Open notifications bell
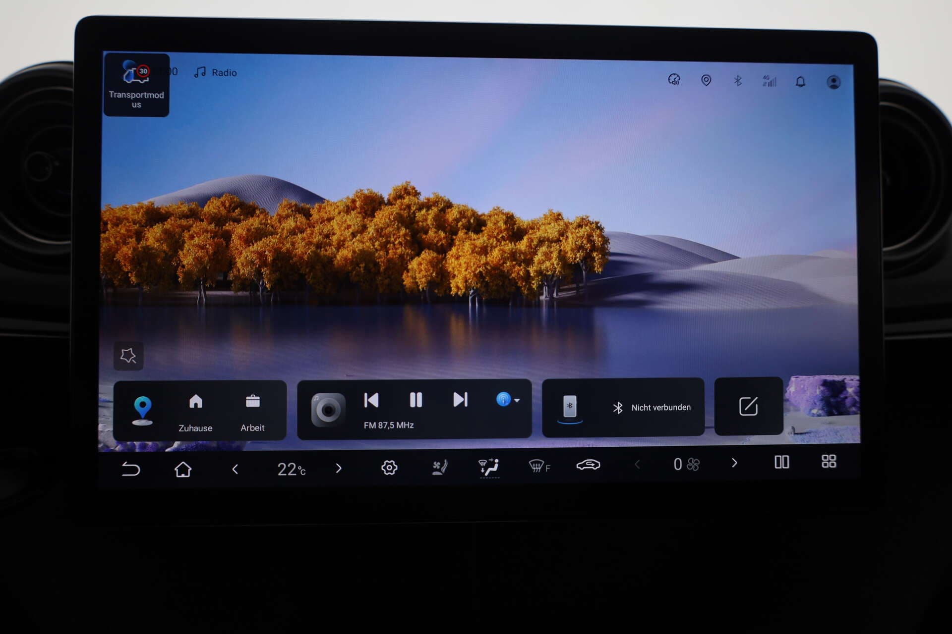Image resolution: width=952 pixels, height=634 pixels. pyautogui.click(x=800, y=82)
